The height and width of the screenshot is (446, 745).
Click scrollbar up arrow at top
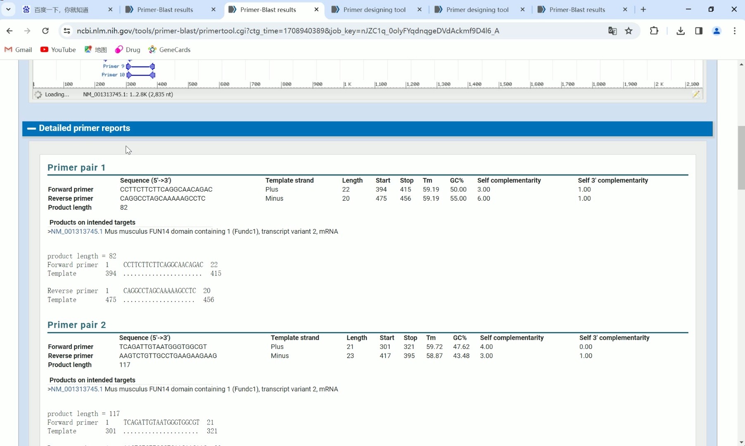(741, 64)
